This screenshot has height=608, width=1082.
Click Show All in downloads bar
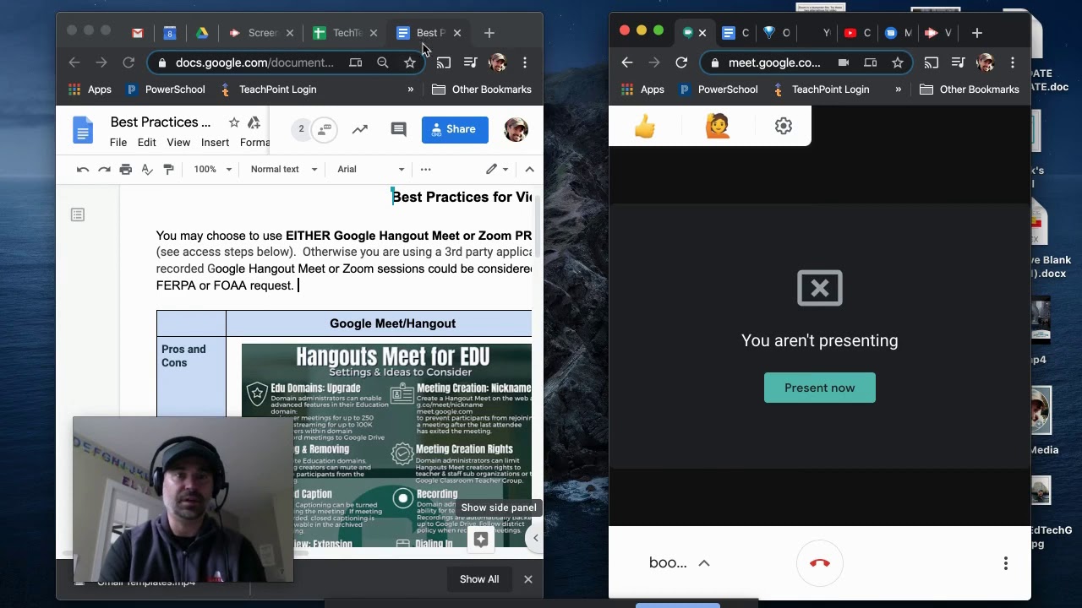(479, 579)
